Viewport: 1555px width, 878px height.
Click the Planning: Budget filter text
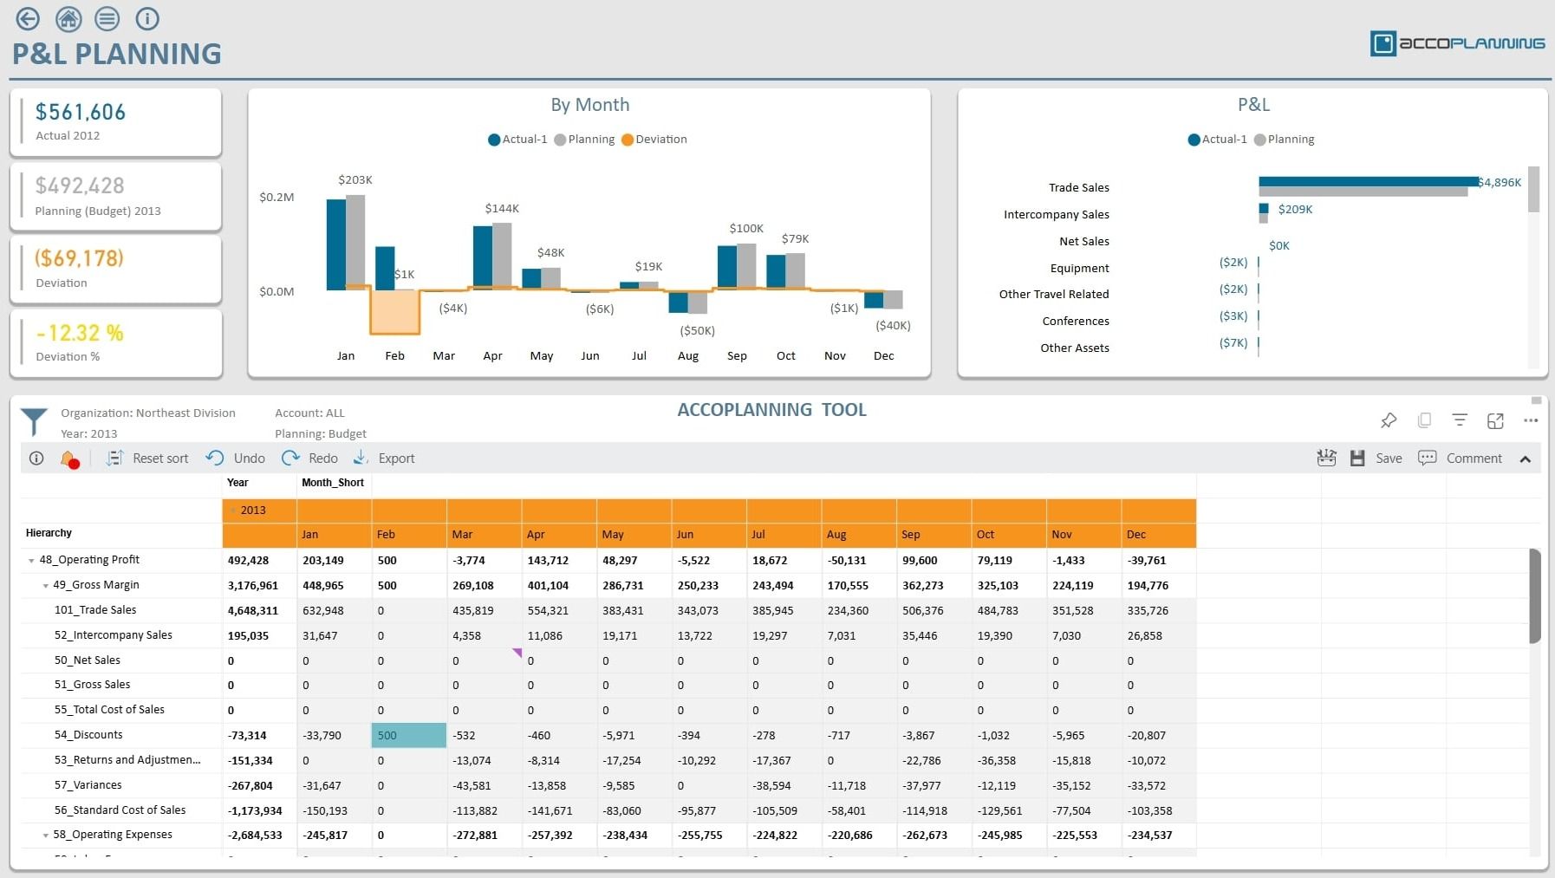point(321,434)
